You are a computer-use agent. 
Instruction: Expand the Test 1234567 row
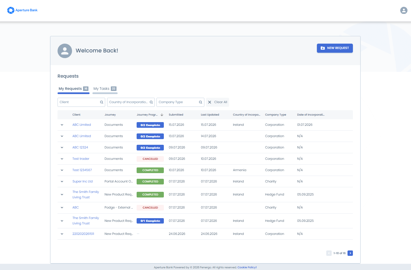[62, 170]
